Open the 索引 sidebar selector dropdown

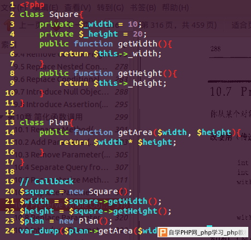tap(9, 44)
